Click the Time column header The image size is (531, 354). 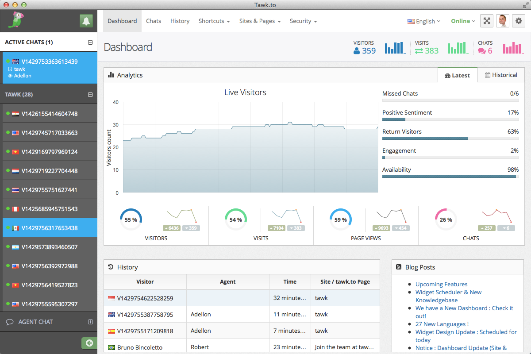tap(290, 281)
